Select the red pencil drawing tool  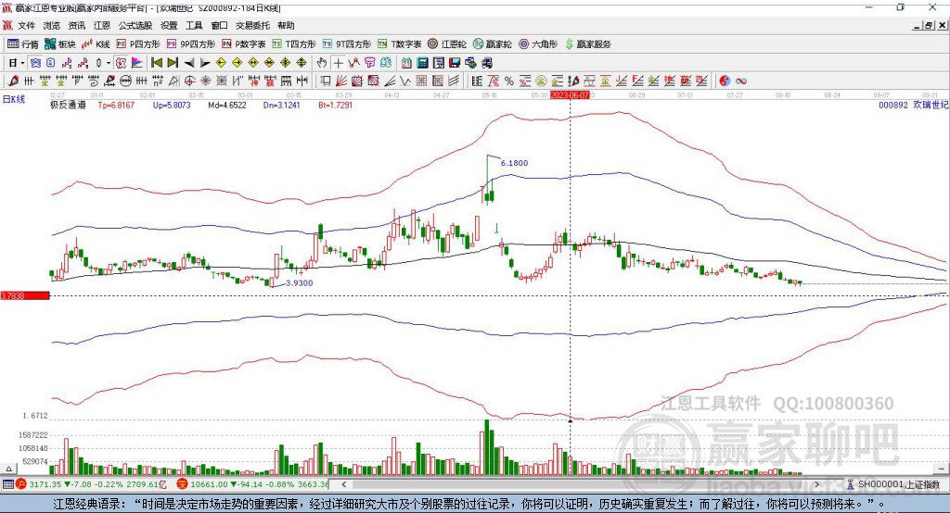(x=13, y=81)
